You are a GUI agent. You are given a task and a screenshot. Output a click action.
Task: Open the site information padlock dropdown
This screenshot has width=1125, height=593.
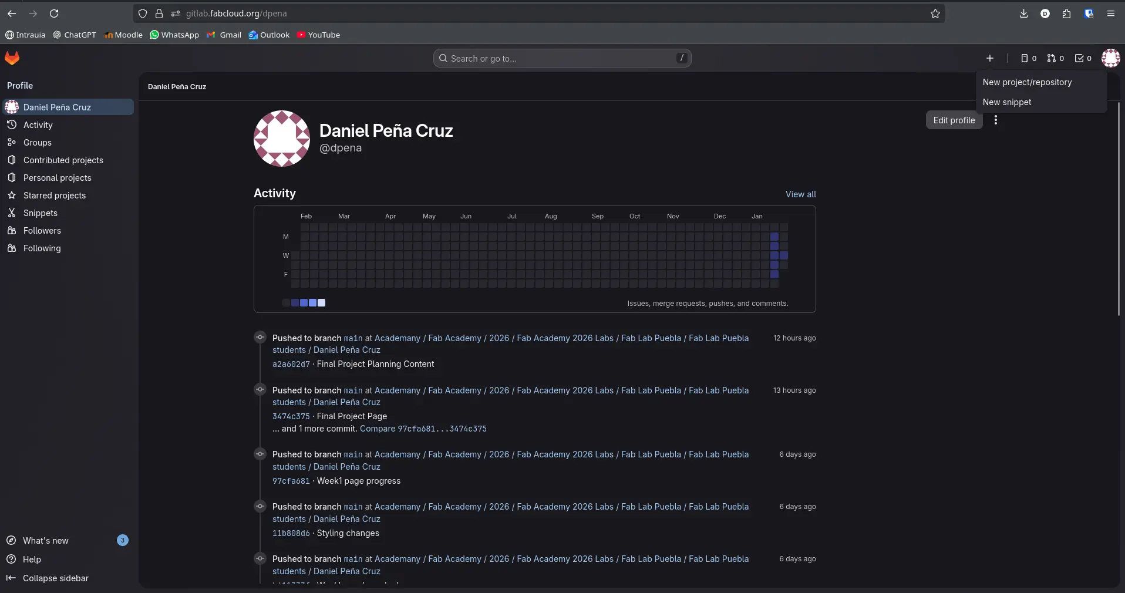[x=159, y=14]
